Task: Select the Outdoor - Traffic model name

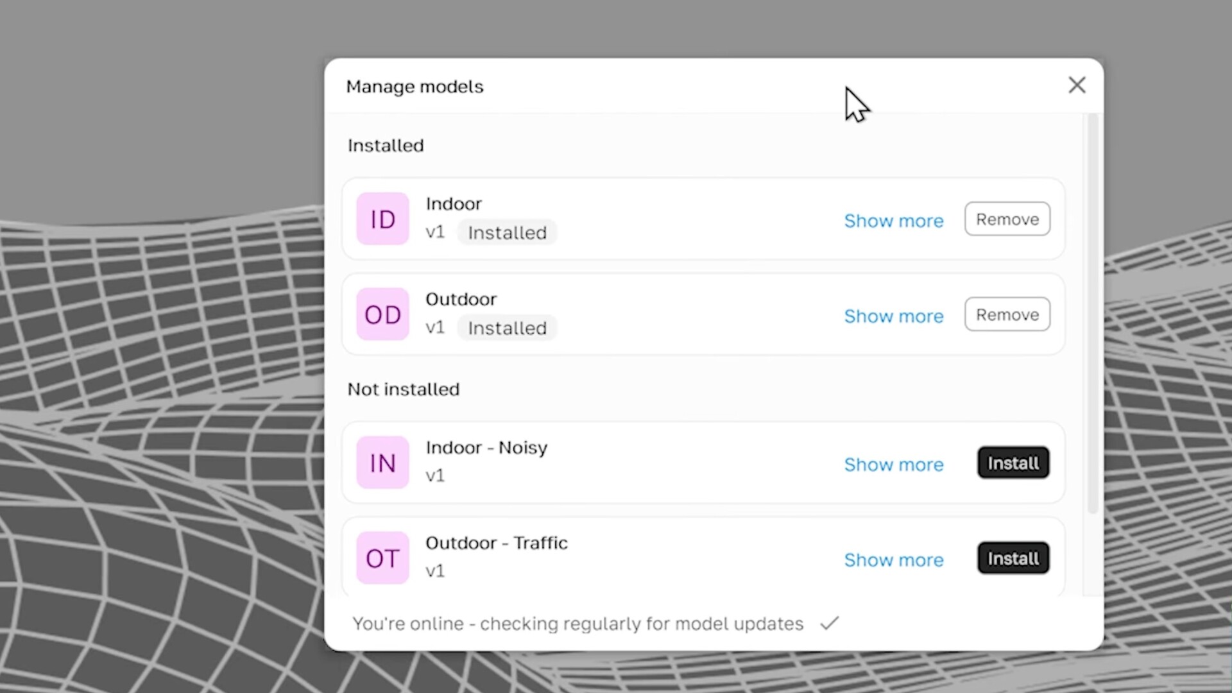Action: (x=496, y=543)
